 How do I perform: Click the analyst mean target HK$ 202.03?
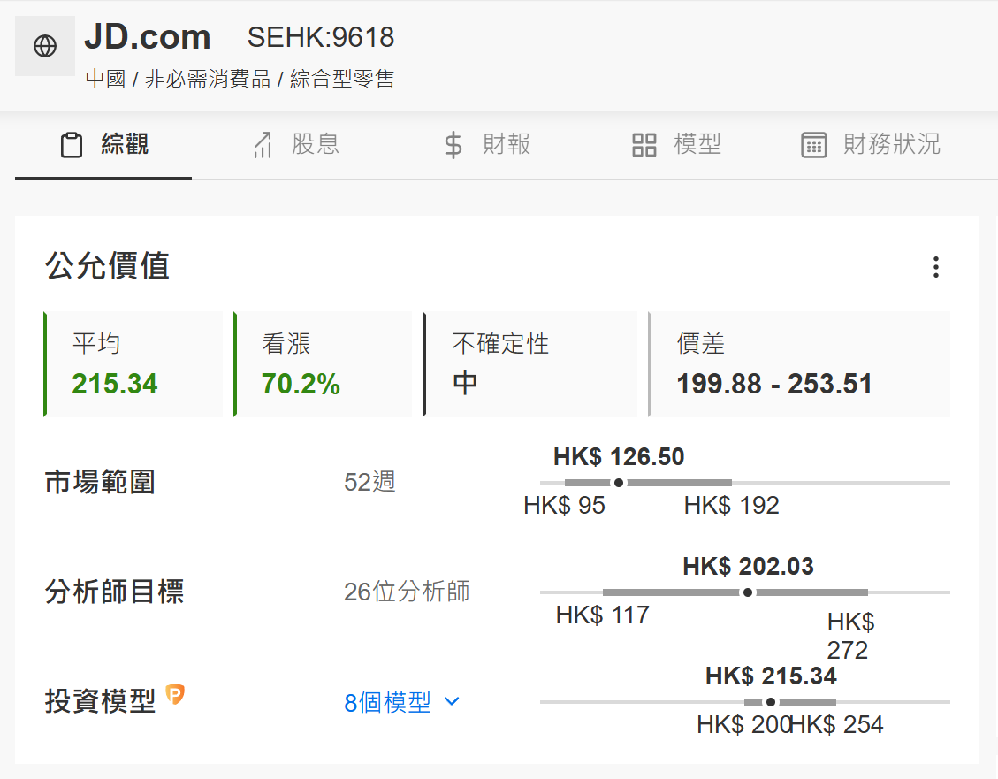pos(748,566)
